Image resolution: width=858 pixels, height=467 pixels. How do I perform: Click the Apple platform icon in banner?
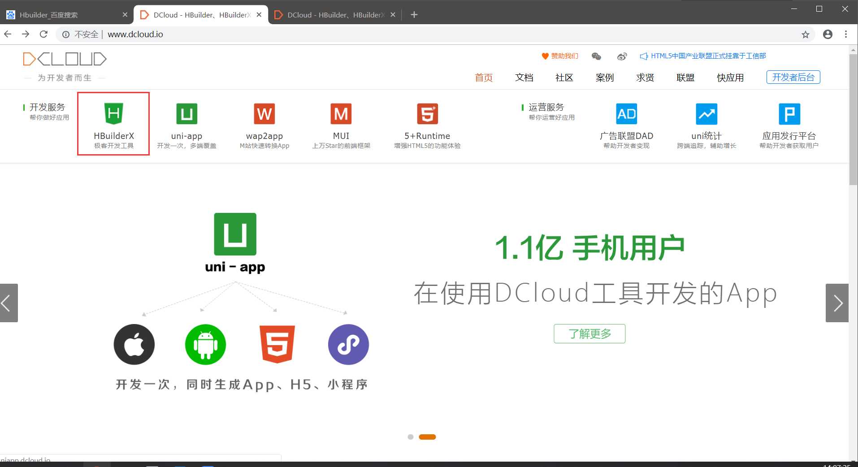[134, 344]
